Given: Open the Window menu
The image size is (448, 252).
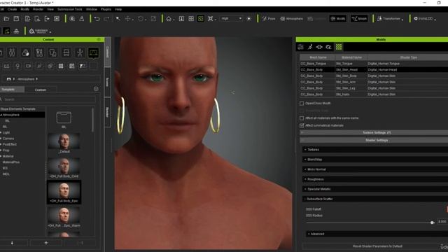Looking at the screenshot, I should 92,9.
